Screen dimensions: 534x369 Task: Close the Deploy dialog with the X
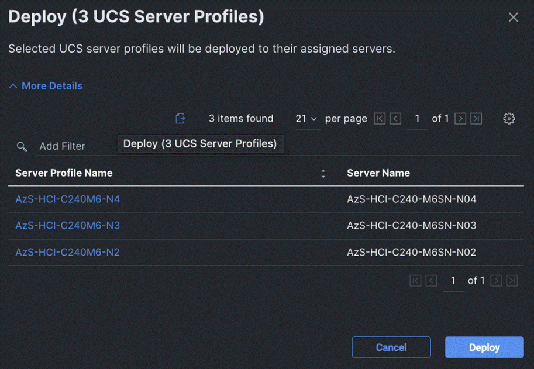tap(513, 17)
